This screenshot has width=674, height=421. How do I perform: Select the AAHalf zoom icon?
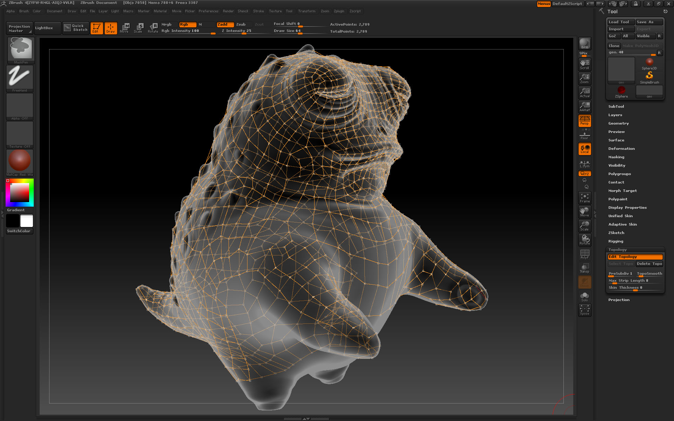(584, 106)
